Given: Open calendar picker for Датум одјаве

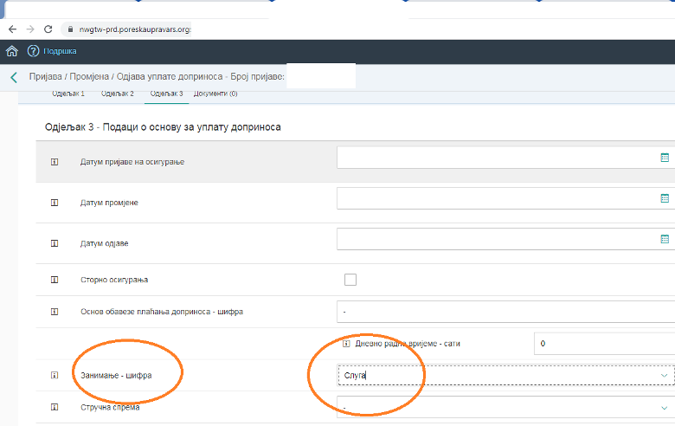Looking at the screenshot, I should point(665,239).
